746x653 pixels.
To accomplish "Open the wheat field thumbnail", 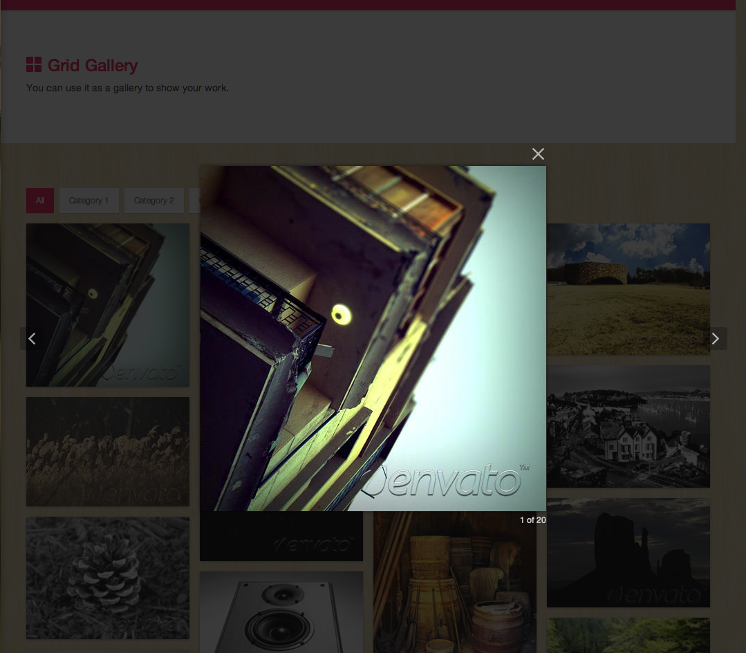I will tap(108, 451).
